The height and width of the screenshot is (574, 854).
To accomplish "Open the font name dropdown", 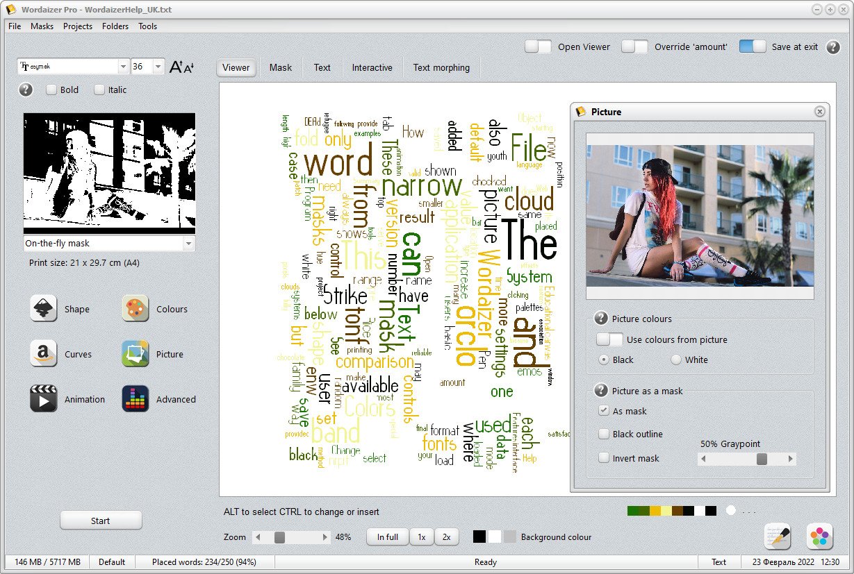I will [x=124, y=67].
